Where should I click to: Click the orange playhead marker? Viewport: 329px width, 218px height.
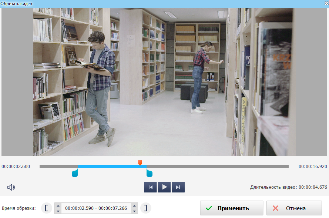[x=140, y=163]
